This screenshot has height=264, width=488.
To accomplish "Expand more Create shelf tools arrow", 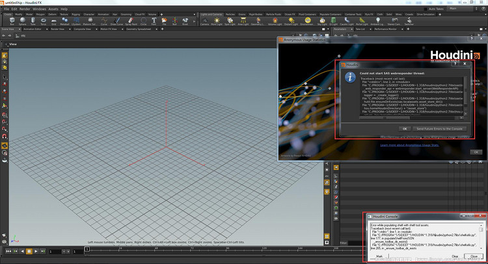I will (195, 21).
